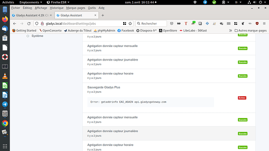Open the Affichage menu
The image size is (269, 151).
point(41,8)
